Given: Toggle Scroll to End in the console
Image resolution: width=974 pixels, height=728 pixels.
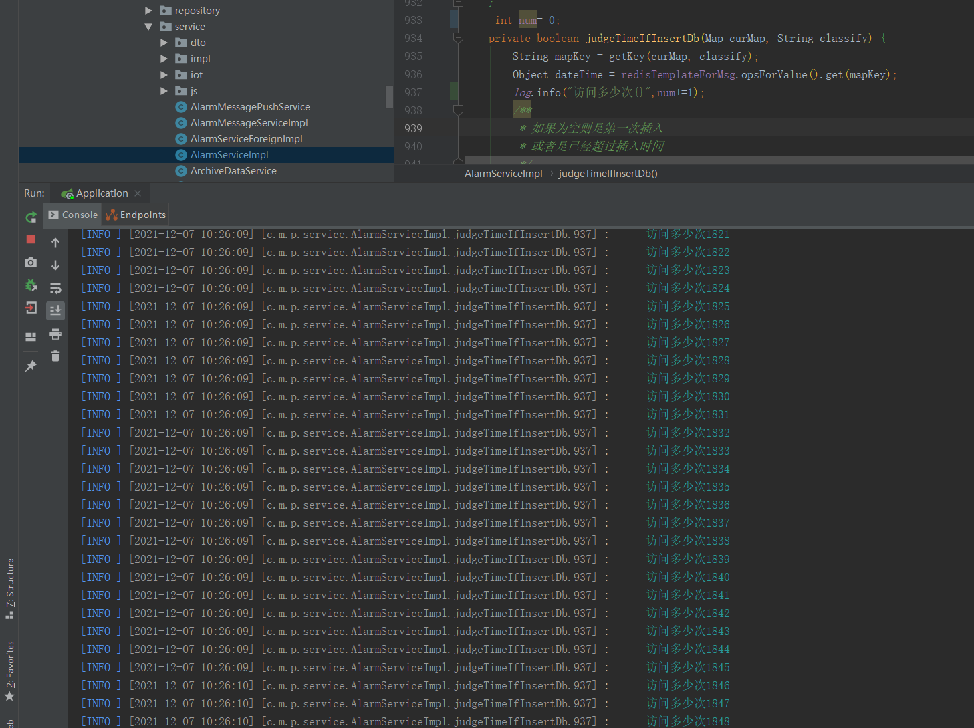Looking at the screenshot, I should tap(55, 310).
